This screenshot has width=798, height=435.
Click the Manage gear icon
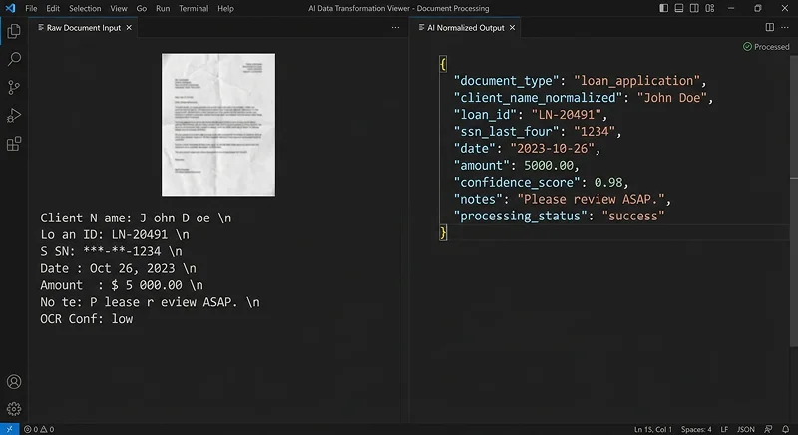(x=14, y=408)
